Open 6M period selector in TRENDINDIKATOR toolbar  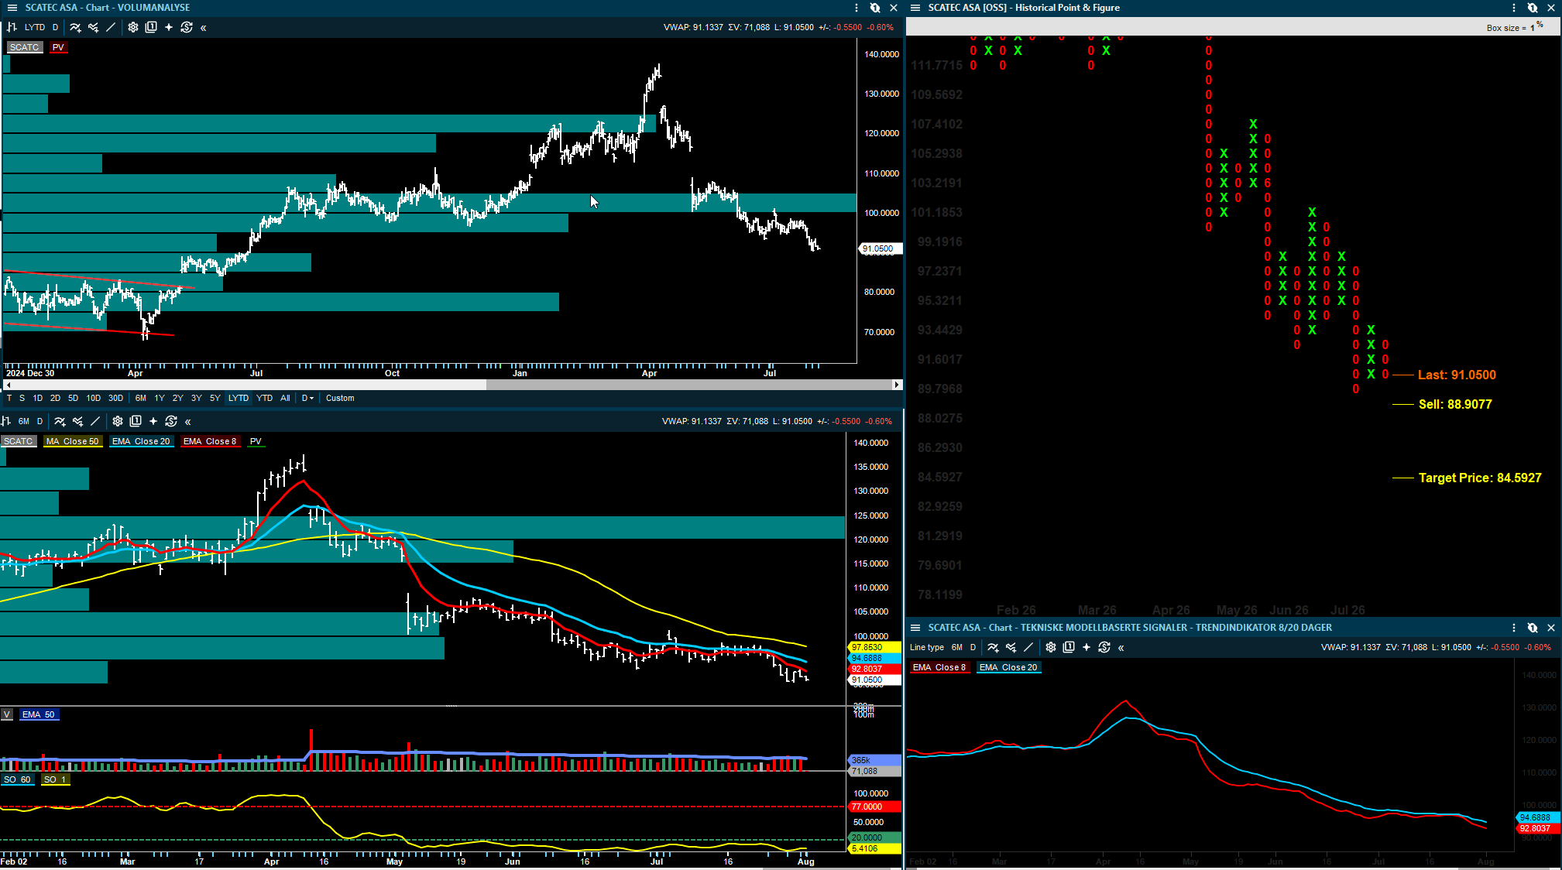957,647
